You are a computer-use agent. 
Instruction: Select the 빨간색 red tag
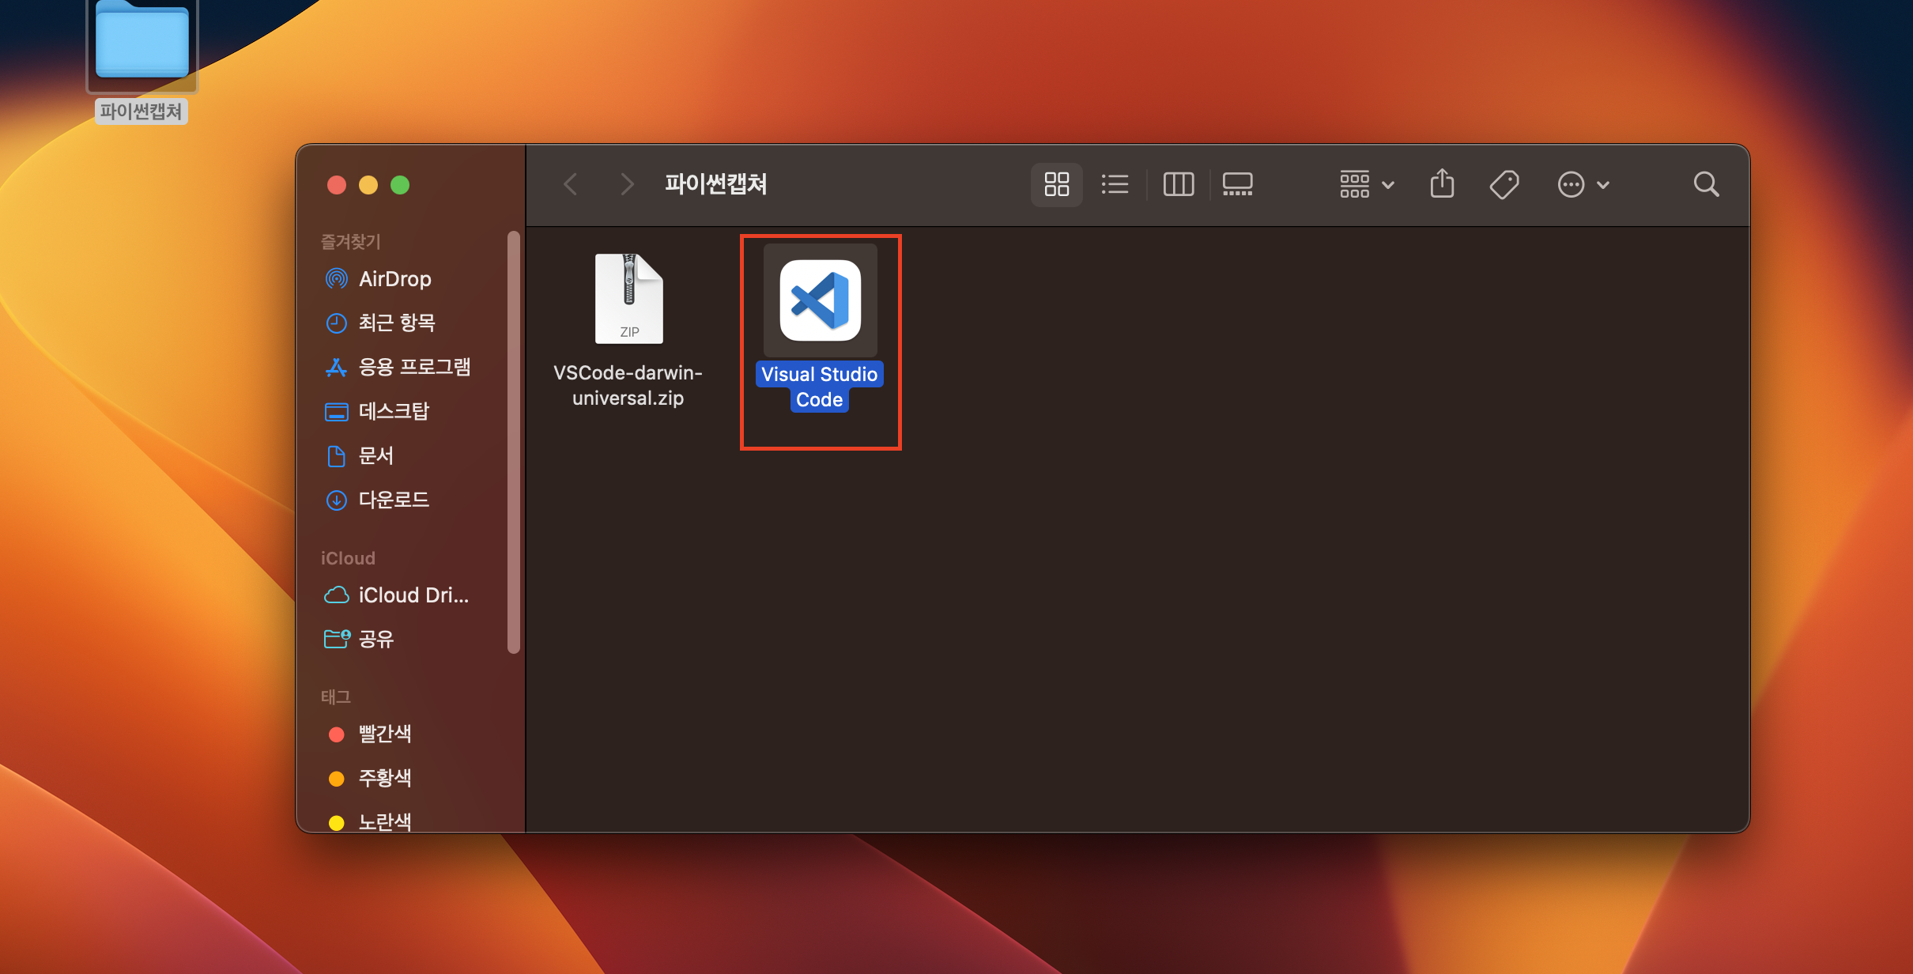pyautogui.click(x=384, y=734)
